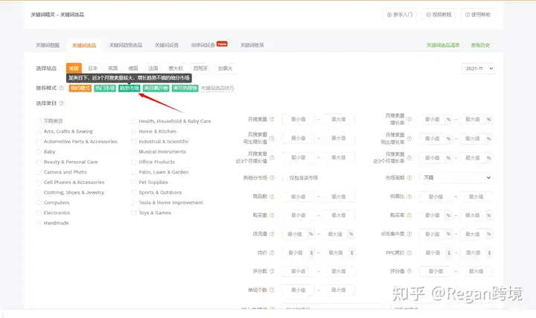Click the help icon beside 月搜索量同比增长值
This screenshot has height=318, width=536.
(x=272, y=138)
